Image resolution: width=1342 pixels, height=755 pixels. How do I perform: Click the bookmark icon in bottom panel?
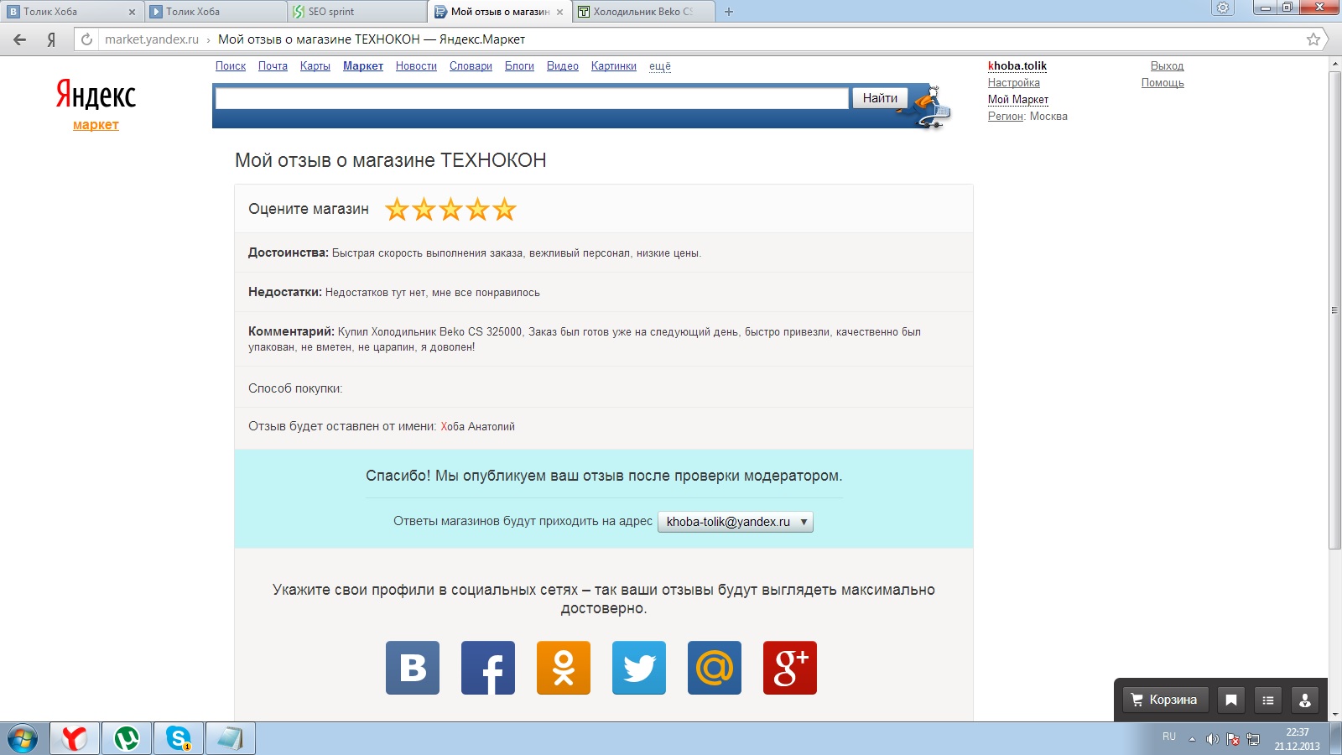tap(1231, 700)
